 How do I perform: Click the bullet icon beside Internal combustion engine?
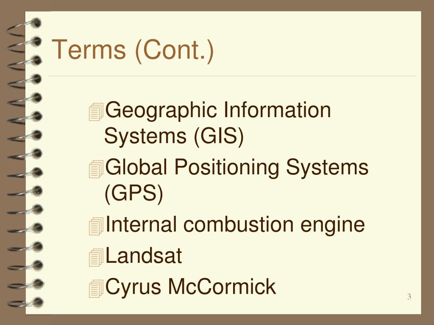pos(96,226)
